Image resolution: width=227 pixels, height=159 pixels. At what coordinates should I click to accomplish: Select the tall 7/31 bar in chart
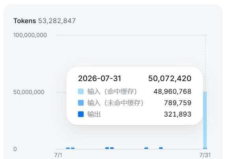pos(205,120)
